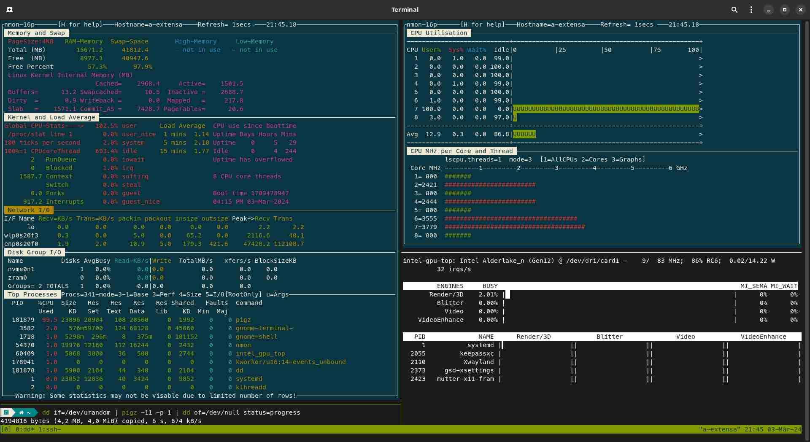Open the three-dot terminal menu

click(x=751, y=9)
